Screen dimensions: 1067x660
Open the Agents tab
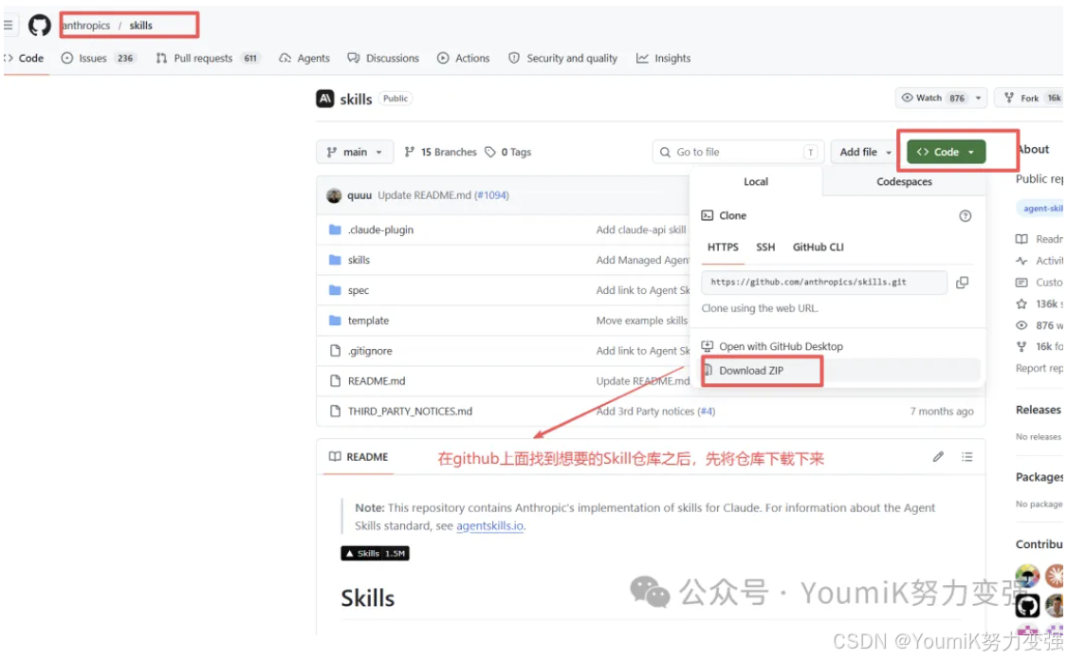click(x=304, y=58)
